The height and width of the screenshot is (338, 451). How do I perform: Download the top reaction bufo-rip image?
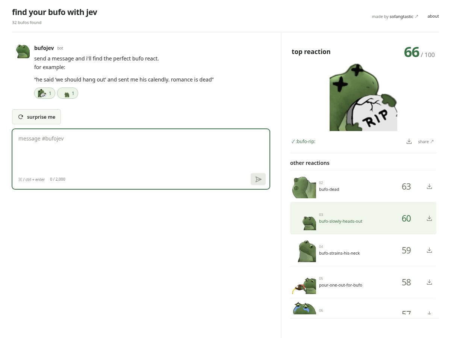409,141
